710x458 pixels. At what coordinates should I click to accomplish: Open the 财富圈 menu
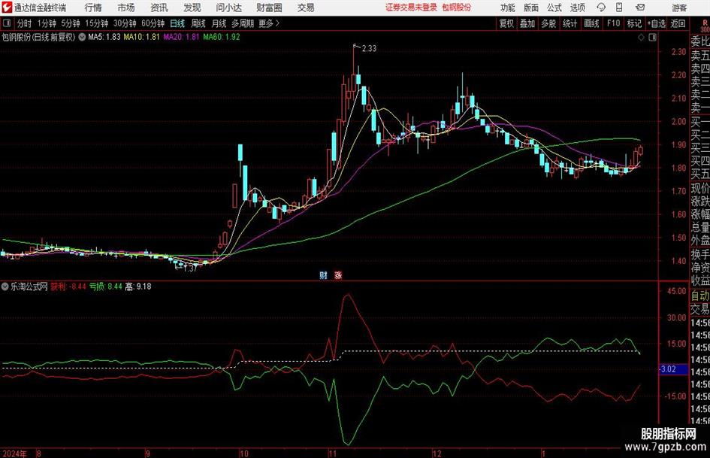click(x=269, y=8)
